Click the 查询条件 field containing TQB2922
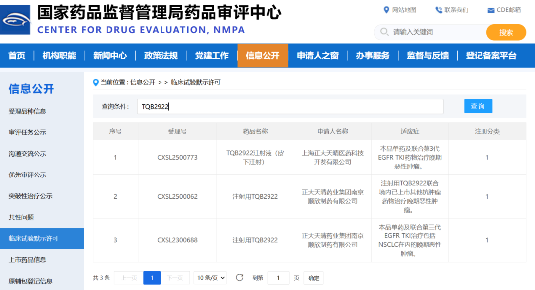The image size is (535, 290). [x=290, y=106]
